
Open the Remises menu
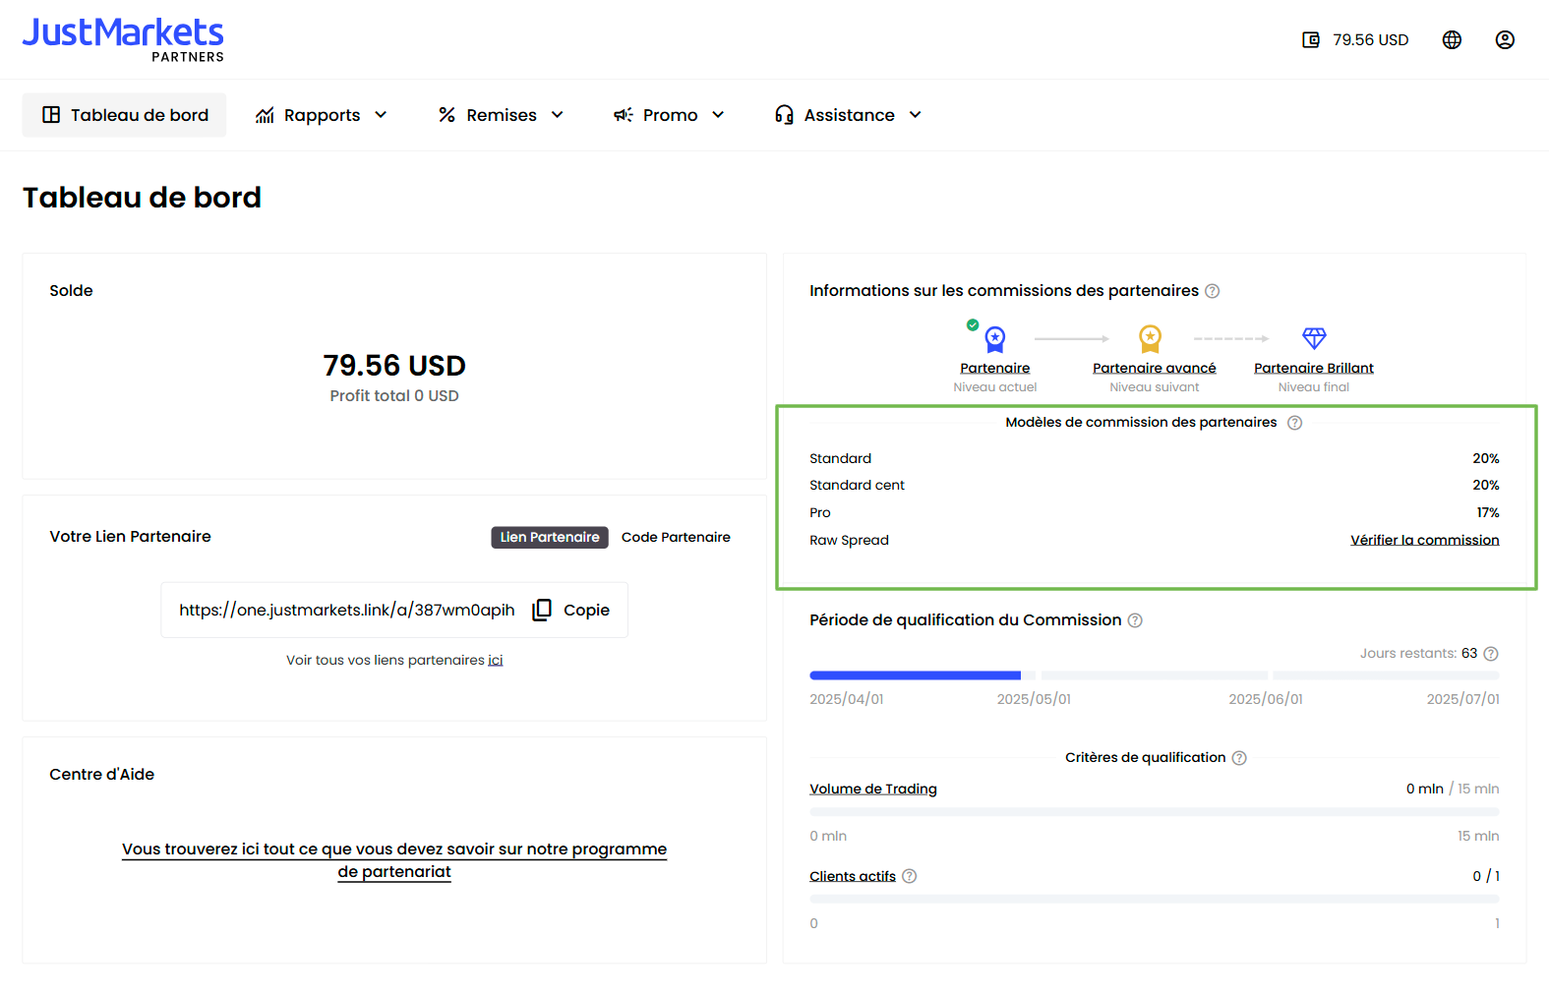(x=502, y=115)
